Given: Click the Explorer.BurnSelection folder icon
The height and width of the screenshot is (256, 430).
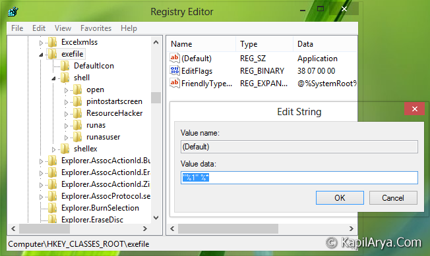Looking at the screenshot, I should coord(52,208).
